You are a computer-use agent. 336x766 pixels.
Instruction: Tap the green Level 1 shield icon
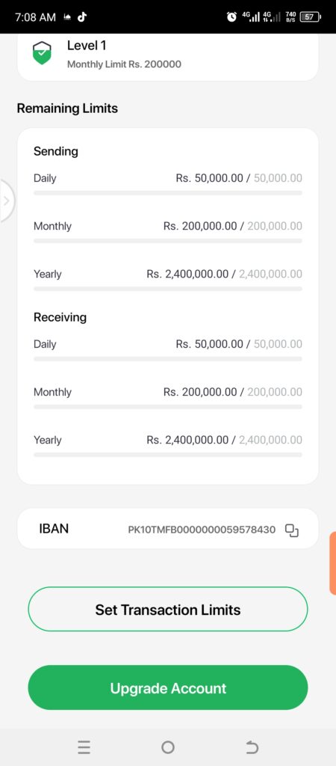coord(42,53)
